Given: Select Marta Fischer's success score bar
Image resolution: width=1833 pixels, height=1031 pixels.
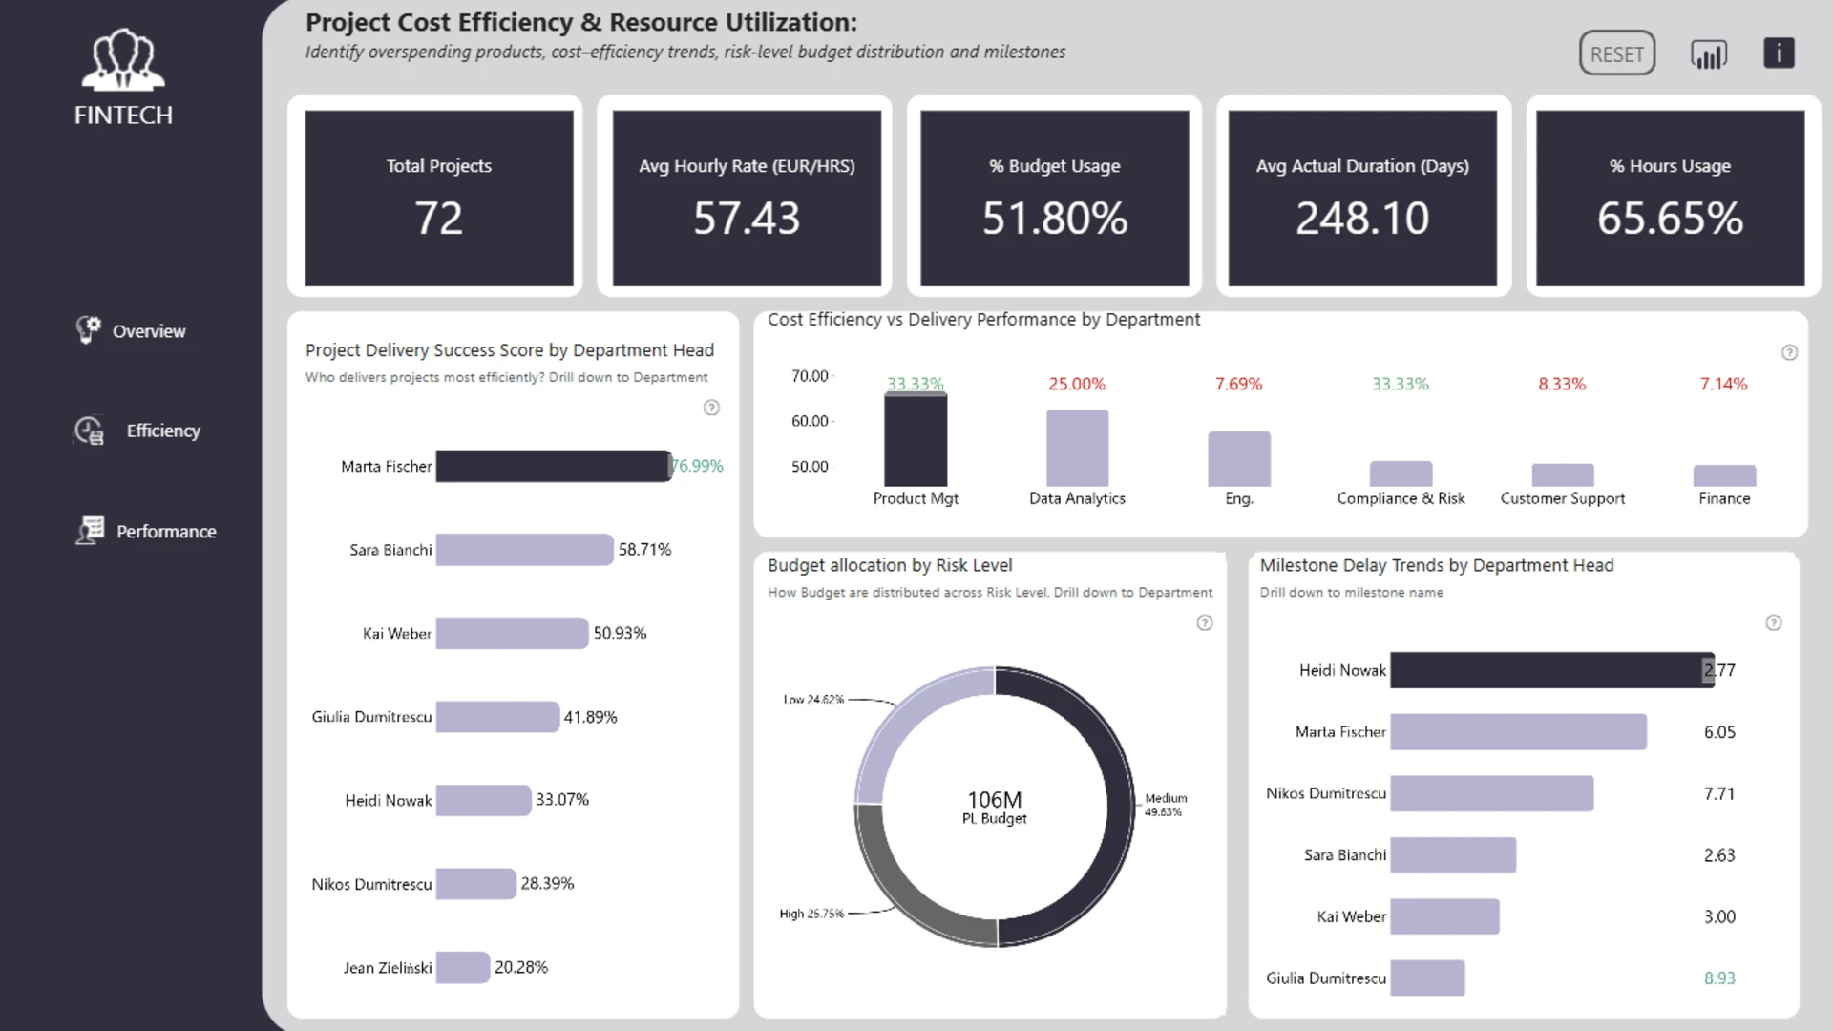Looking at the screenshot, I should click(x=554, y=466).
